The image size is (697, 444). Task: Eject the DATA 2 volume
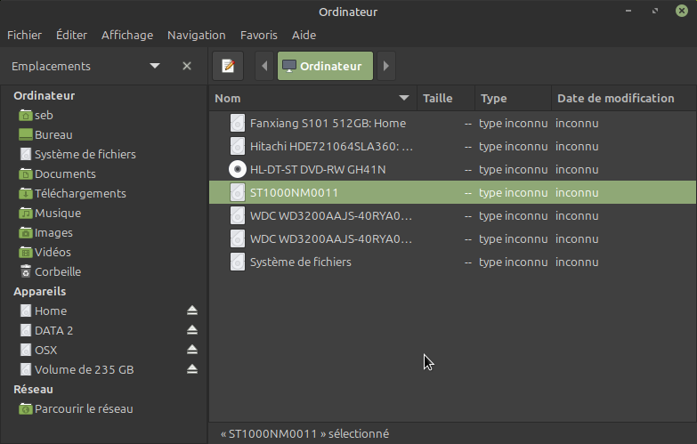(x=192, y=330)
